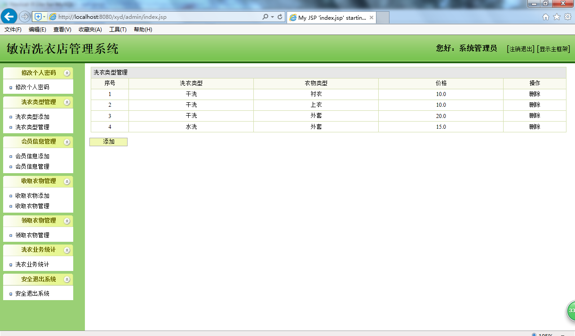The image size is (575, 336).
Task: Click 删除 for row 3 外套
Action: (x=535, y=116)
